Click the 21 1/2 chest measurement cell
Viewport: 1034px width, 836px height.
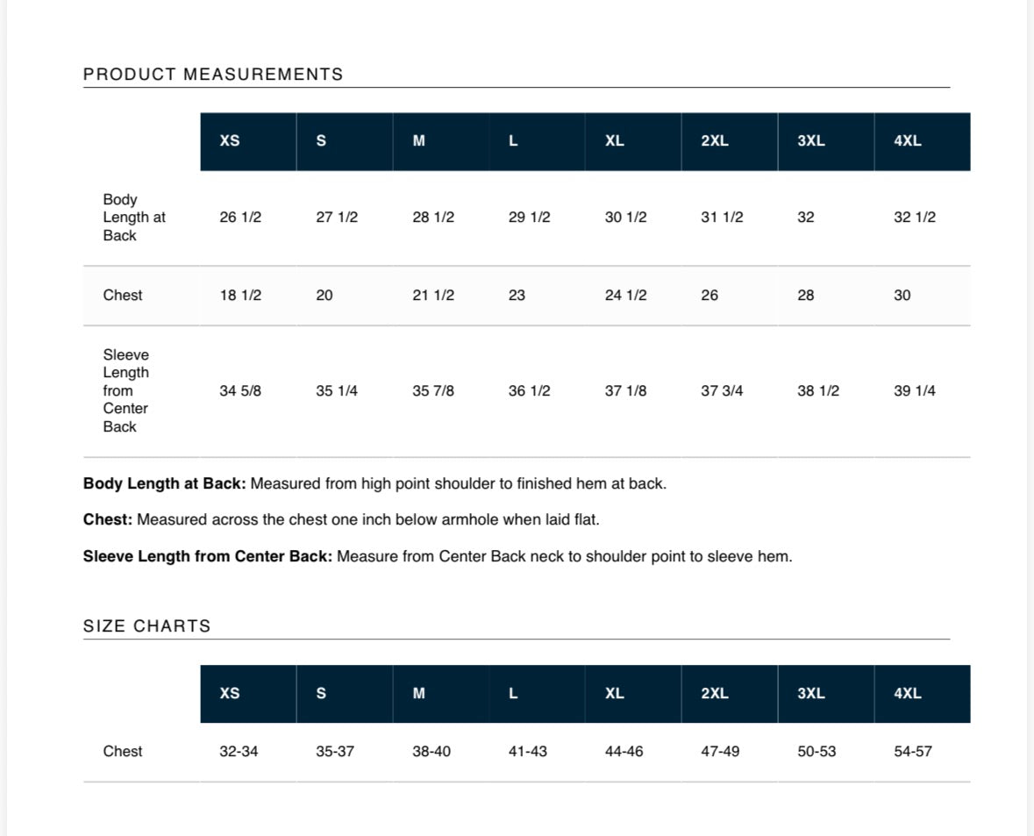click(x=433, y=296)
